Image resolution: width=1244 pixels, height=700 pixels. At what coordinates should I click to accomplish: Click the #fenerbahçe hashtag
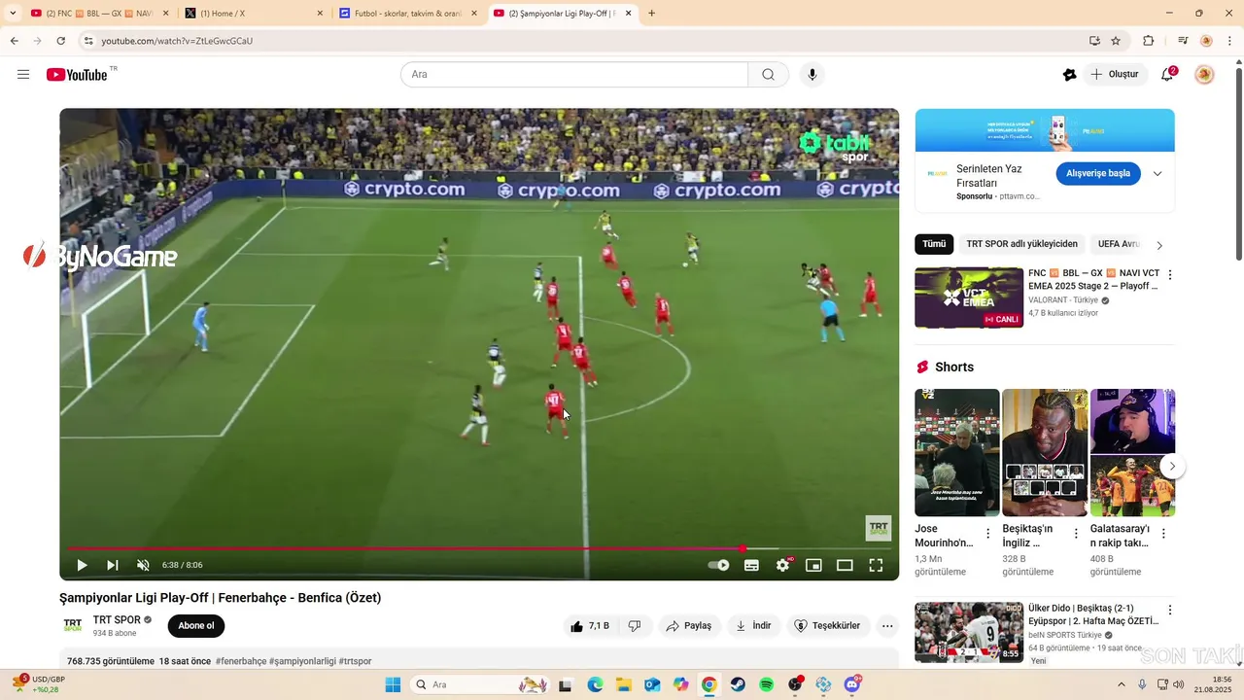[241, 661]
